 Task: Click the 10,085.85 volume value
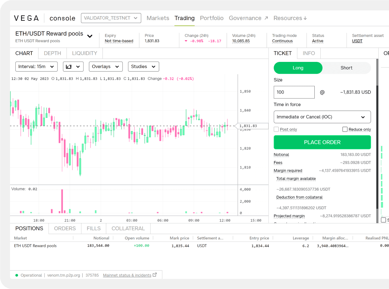pyautogui.click(x=241, y=41)
